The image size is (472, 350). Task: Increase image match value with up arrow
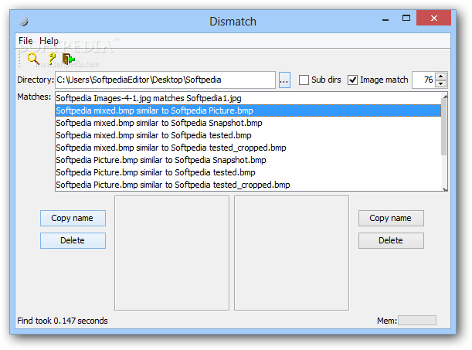click(440, 76)
